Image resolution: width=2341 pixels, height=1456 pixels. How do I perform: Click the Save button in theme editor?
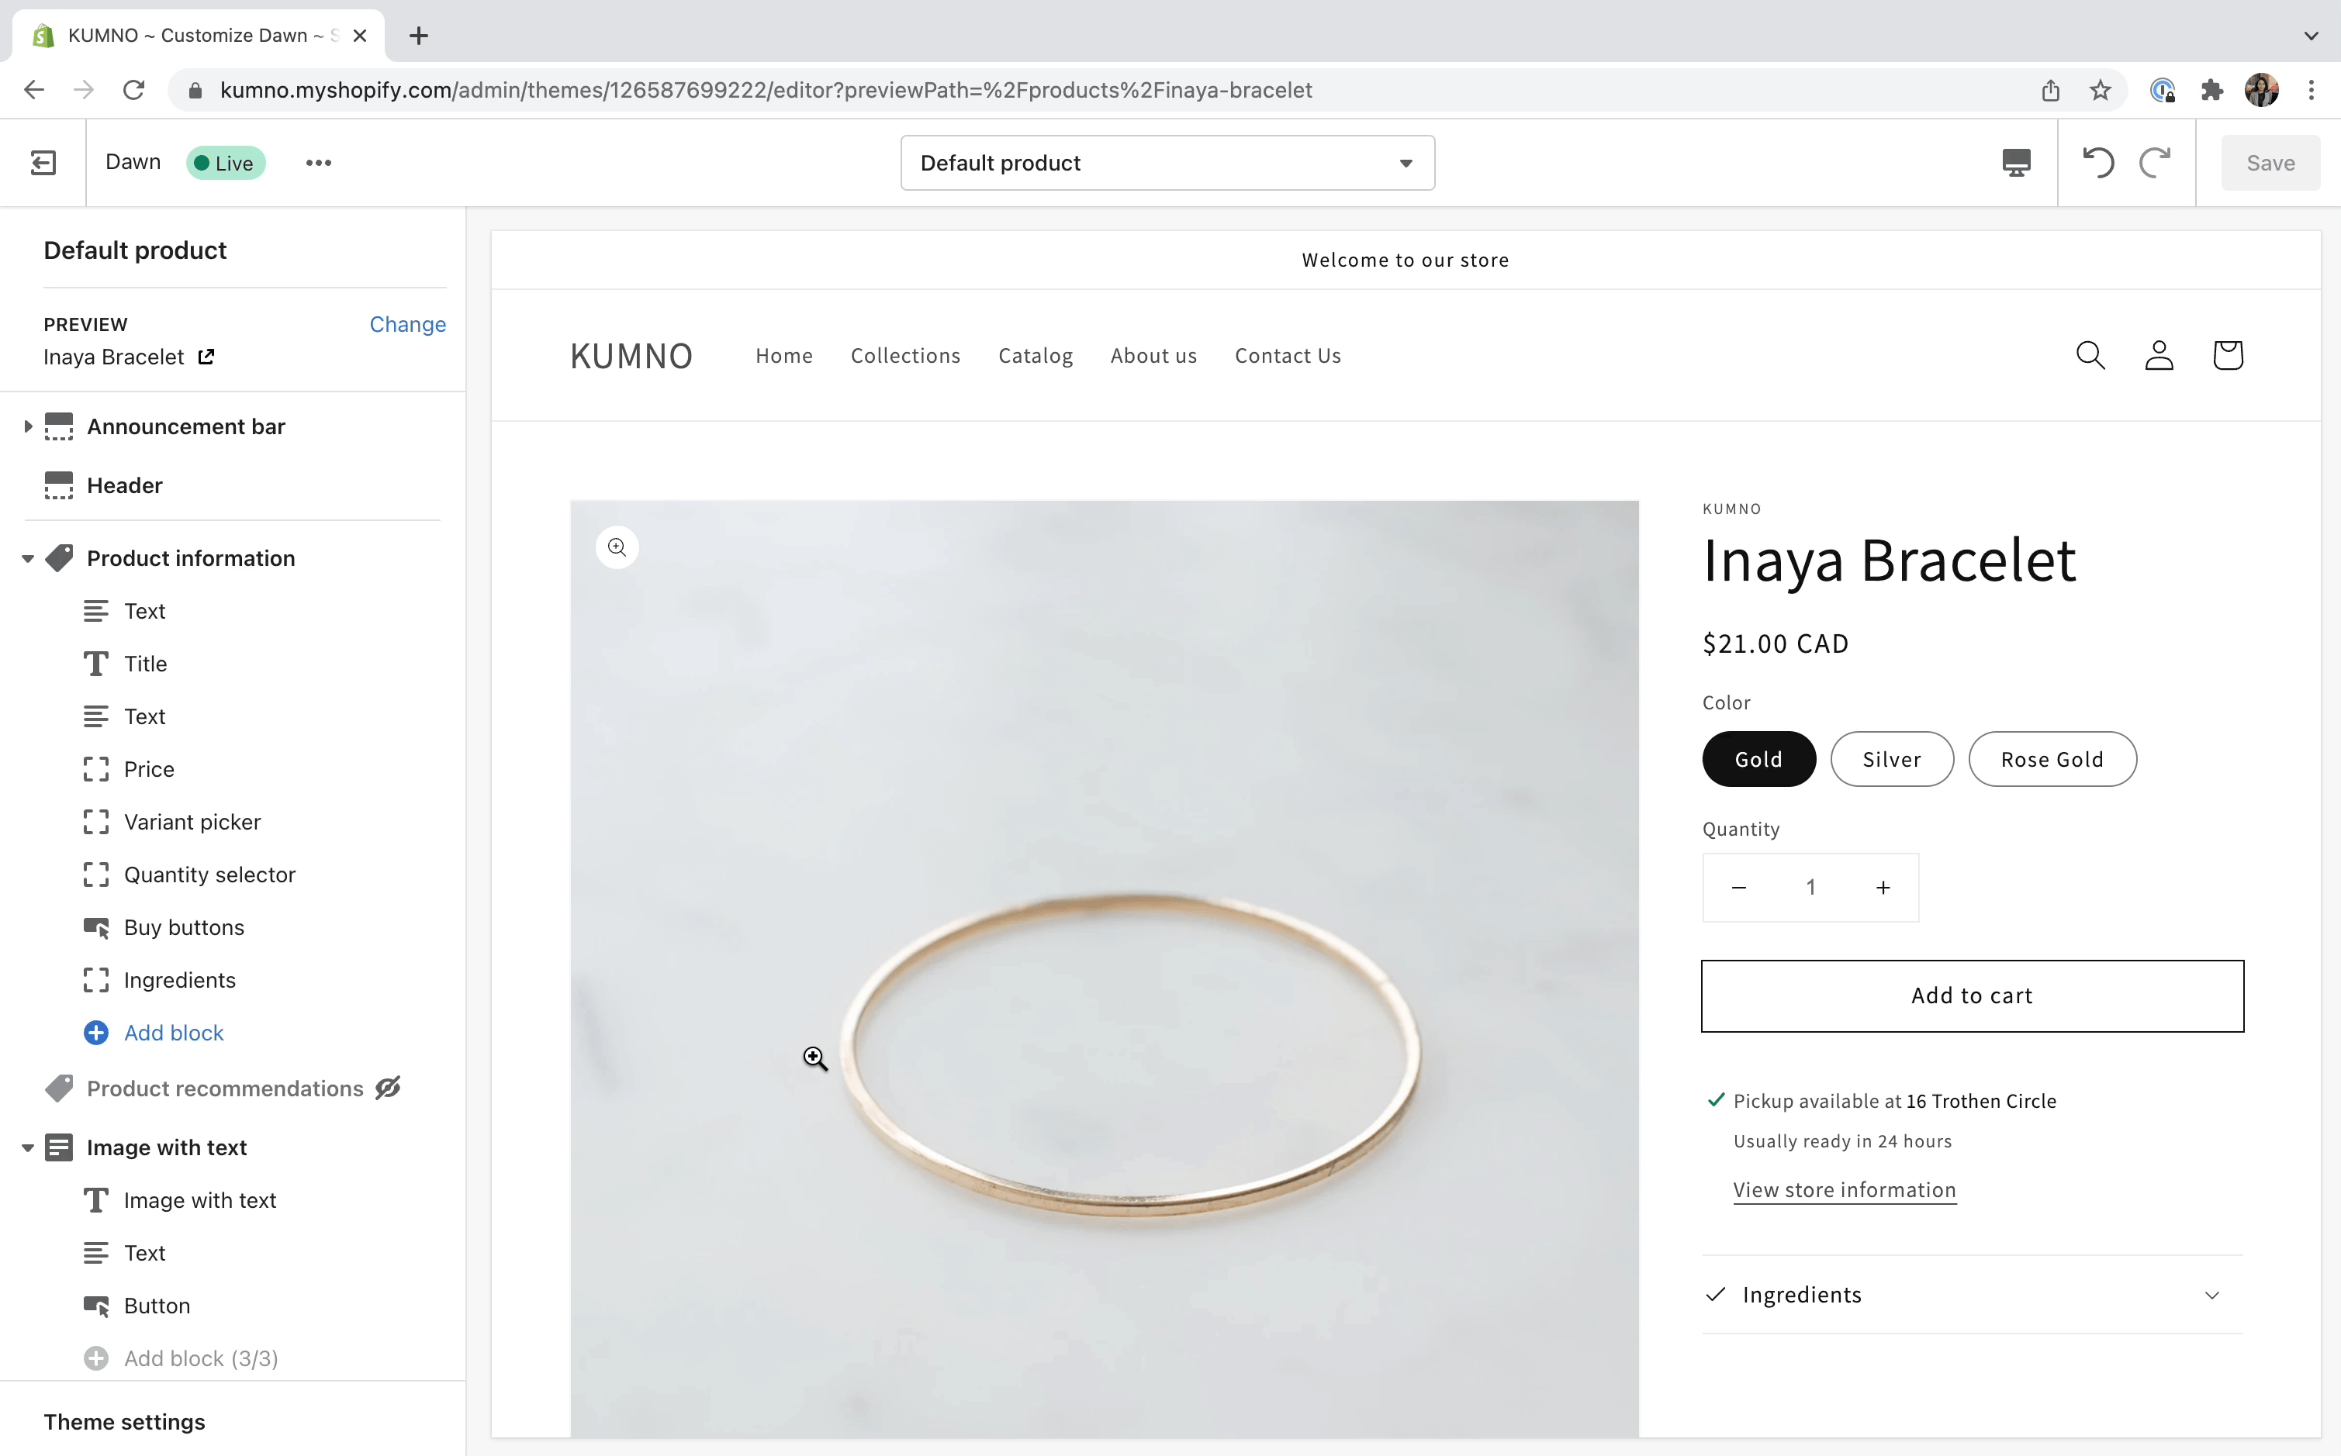coord(2270,161)
